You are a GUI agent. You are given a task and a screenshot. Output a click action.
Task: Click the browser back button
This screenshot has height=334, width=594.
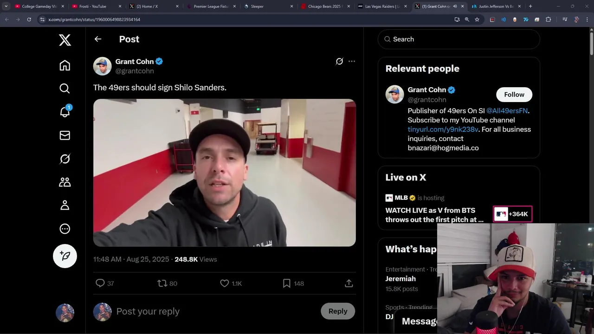(x=6, y=19)
